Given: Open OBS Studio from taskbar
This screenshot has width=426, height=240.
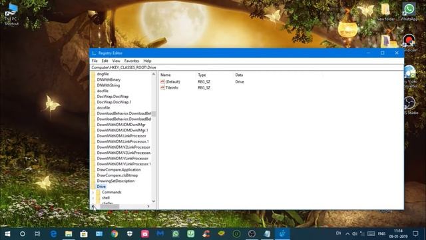Looking at the screenshot, I should click(252, 234).
